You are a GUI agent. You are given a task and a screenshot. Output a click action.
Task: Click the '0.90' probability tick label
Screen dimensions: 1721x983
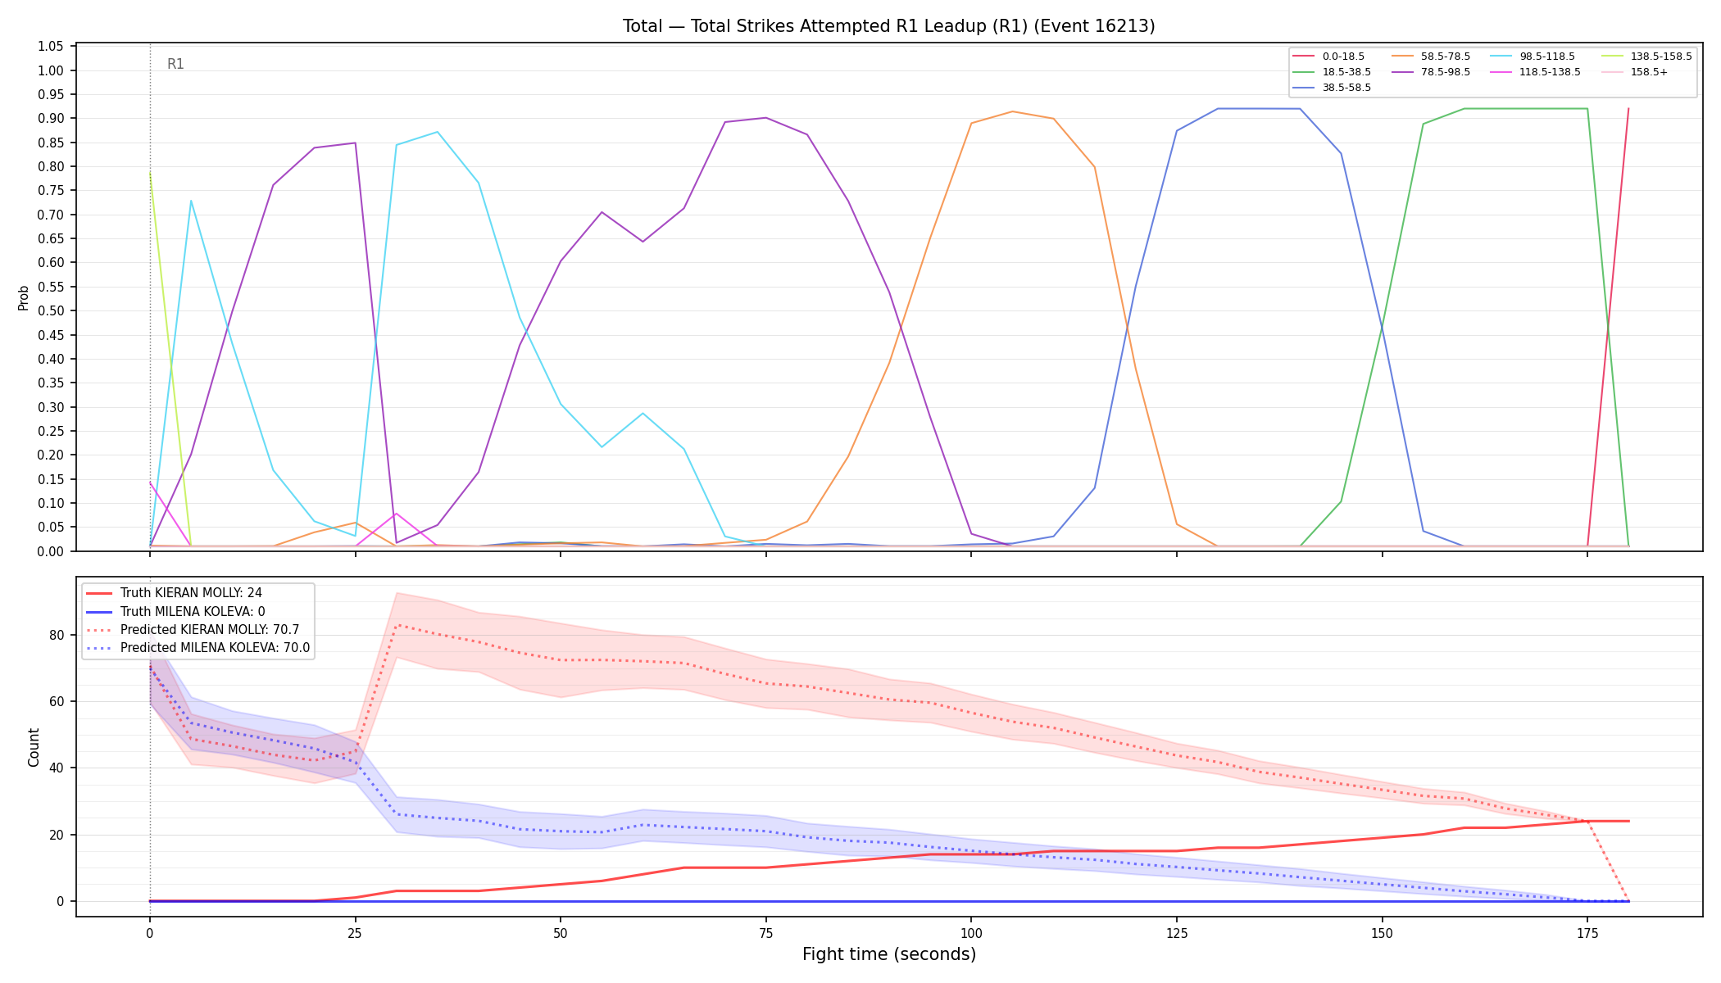(x=51, y=119)
